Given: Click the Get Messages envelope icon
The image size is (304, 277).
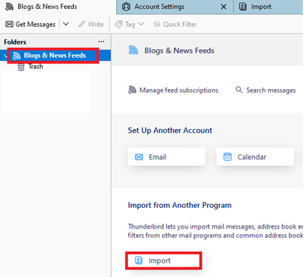Looking at the screenshot, I should click(x=10, y=24).
